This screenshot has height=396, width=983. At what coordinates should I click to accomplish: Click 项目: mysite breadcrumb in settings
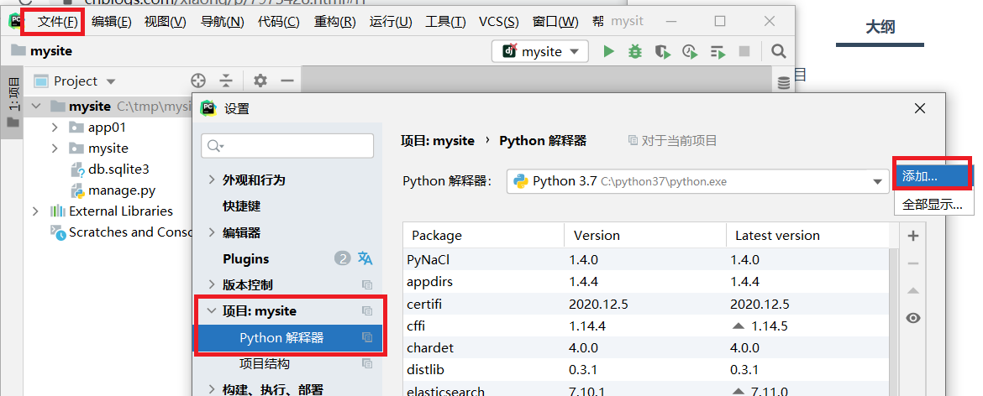click(x=438, y=141)
